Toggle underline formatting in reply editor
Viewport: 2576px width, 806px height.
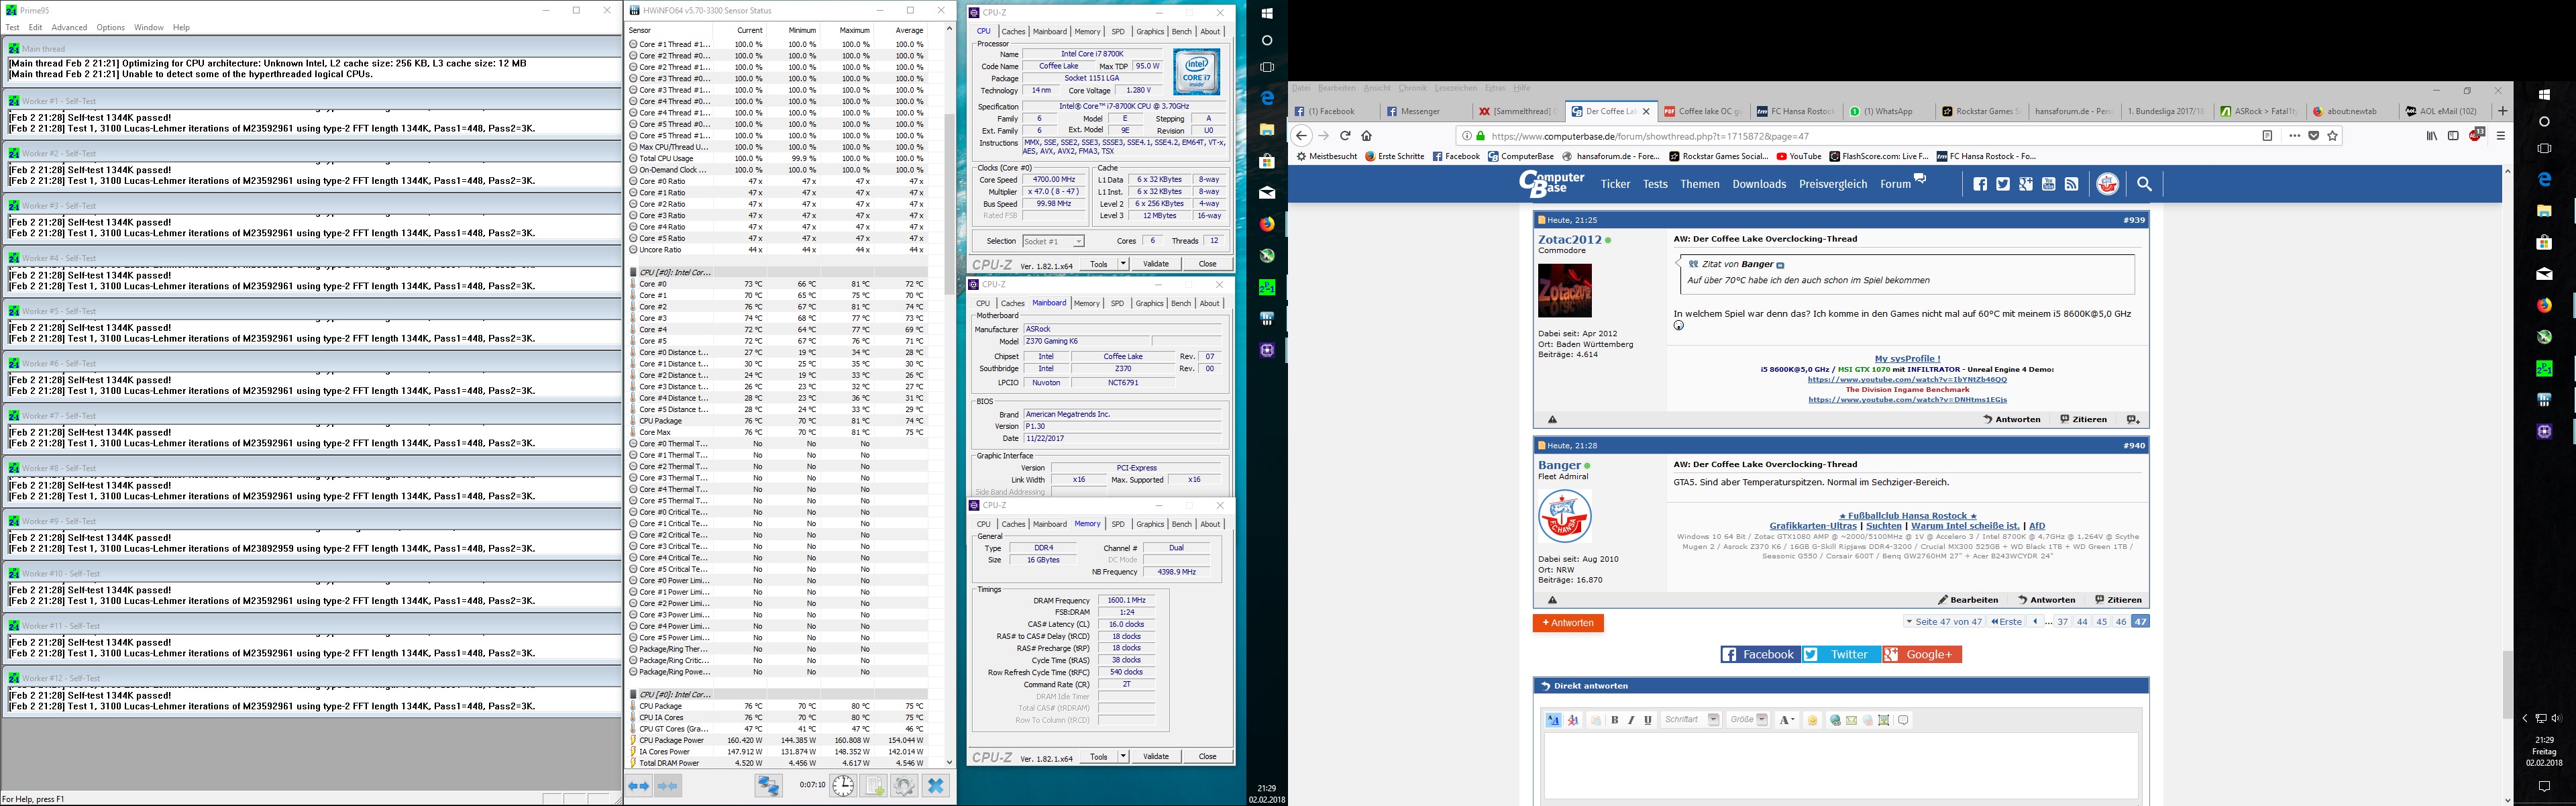click(x=1648, y=720)
